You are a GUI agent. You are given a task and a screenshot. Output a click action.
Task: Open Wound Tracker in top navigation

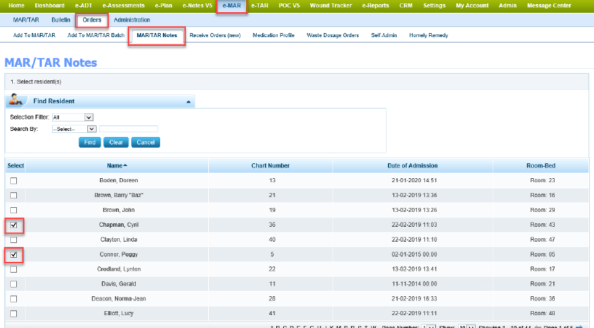(332, 5)
